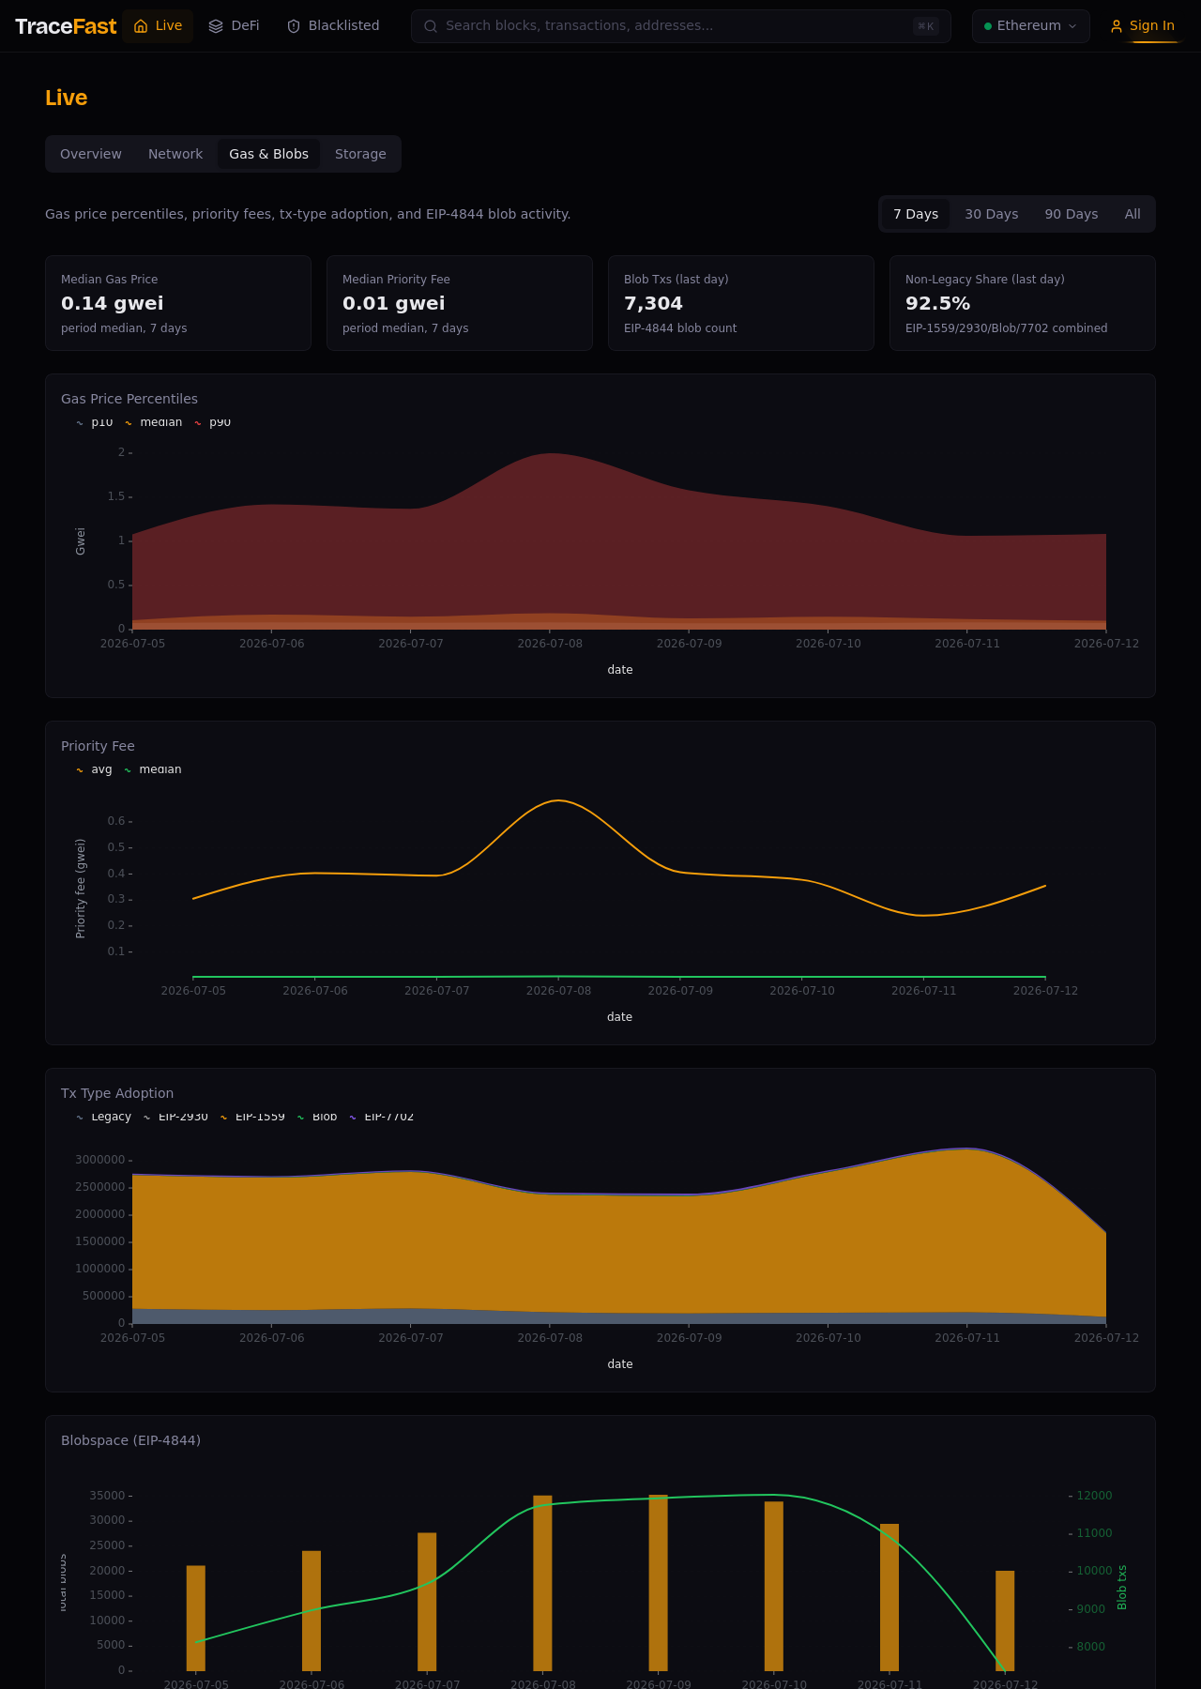This screenshot has height=1689, width=1201.
Task: Click the Live page heading
Action: (x=66, y=98)
